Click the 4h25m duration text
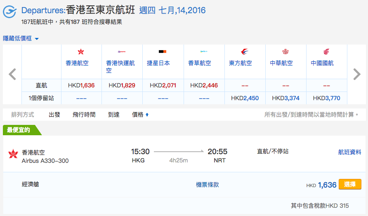 (179, 160)
